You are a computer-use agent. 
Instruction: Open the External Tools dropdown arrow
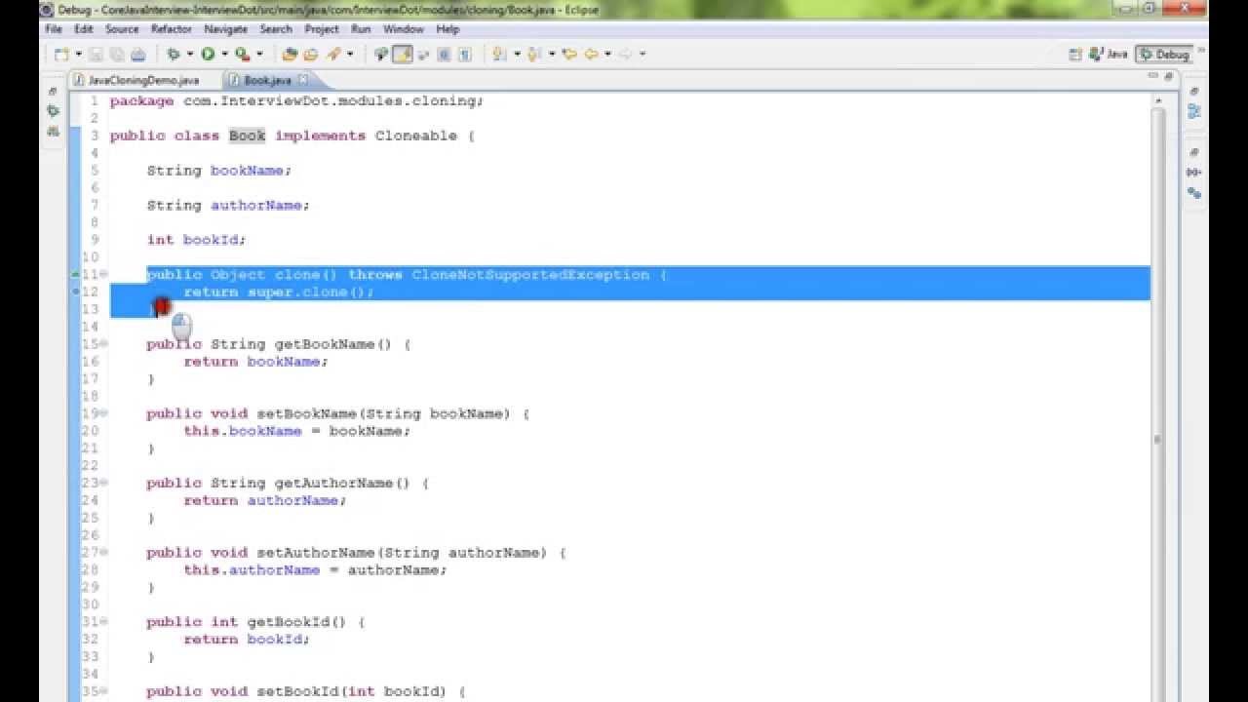tap(259, 55)
